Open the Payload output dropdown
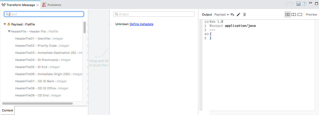Viewport: 319px width, 115px height. (221, 14)
